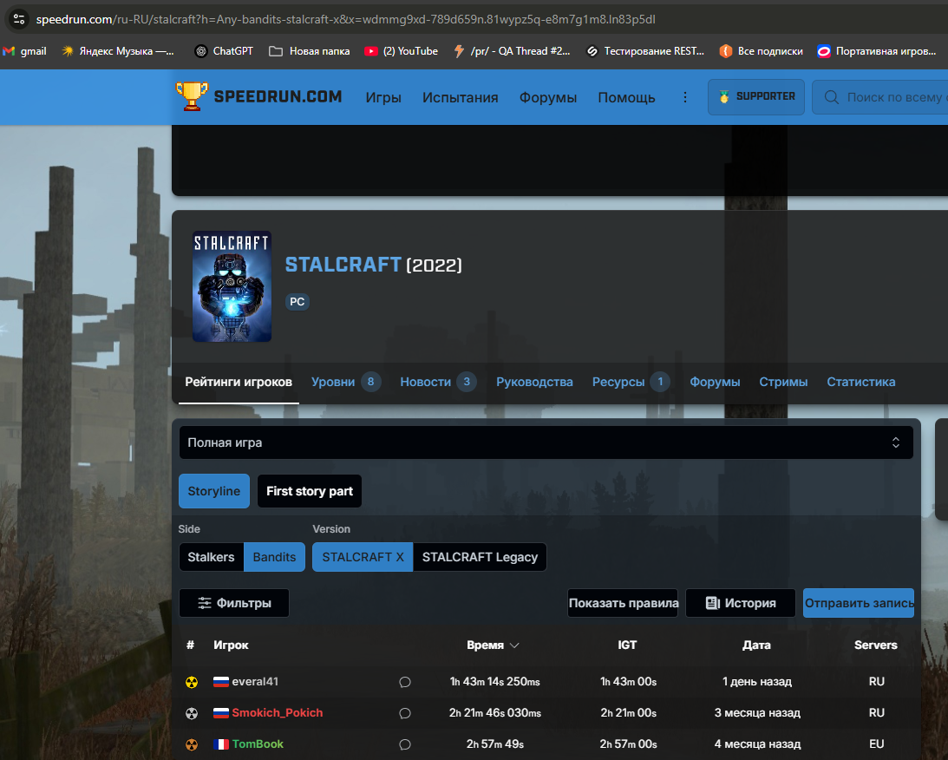The width and height of the screenshot is (948, 760).
Task: Open comment bubble for everal41's run
Action: coord(405,682)
